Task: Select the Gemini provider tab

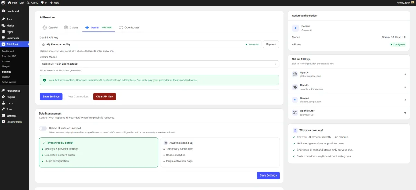Action: click(x=98, y=27)
